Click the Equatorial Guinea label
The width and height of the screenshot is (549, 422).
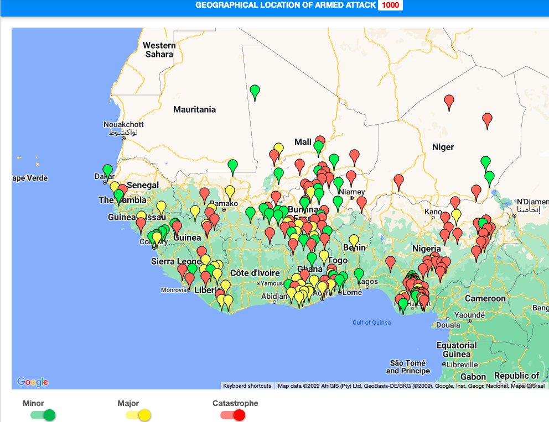457,349
